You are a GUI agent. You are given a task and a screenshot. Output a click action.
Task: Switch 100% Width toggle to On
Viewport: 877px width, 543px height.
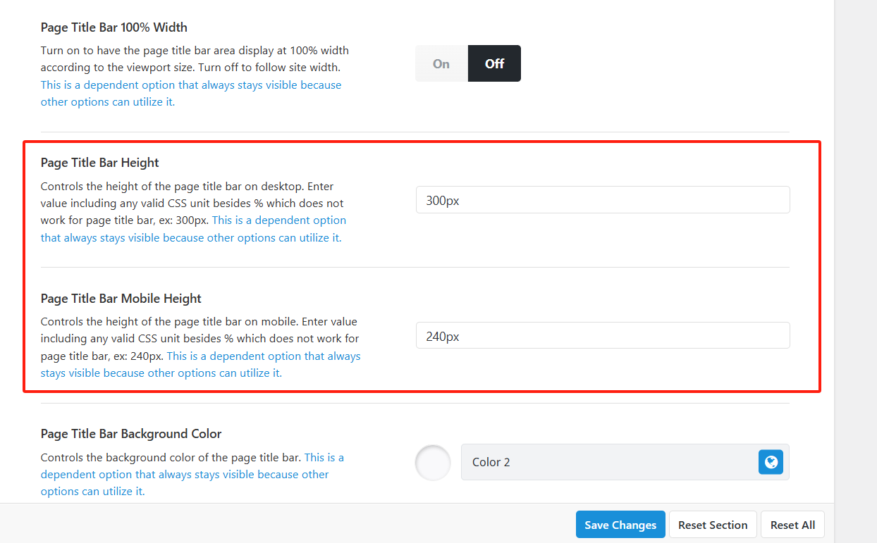coord(441,63)
